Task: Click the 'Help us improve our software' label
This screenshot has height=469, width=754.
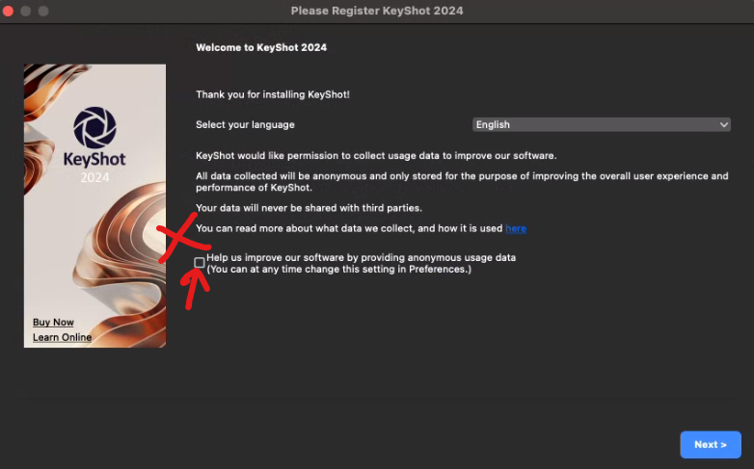Action: 361,258
